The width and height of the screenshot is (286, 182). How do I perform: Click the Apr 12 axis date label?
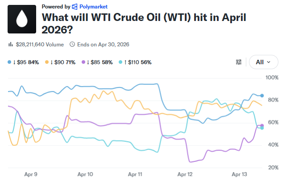pyautogui.click(x=185, y=175)
